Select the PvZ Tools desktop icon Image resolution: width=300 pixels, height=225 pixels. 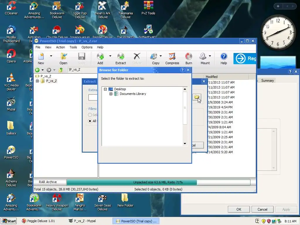(x=148, y=8)
